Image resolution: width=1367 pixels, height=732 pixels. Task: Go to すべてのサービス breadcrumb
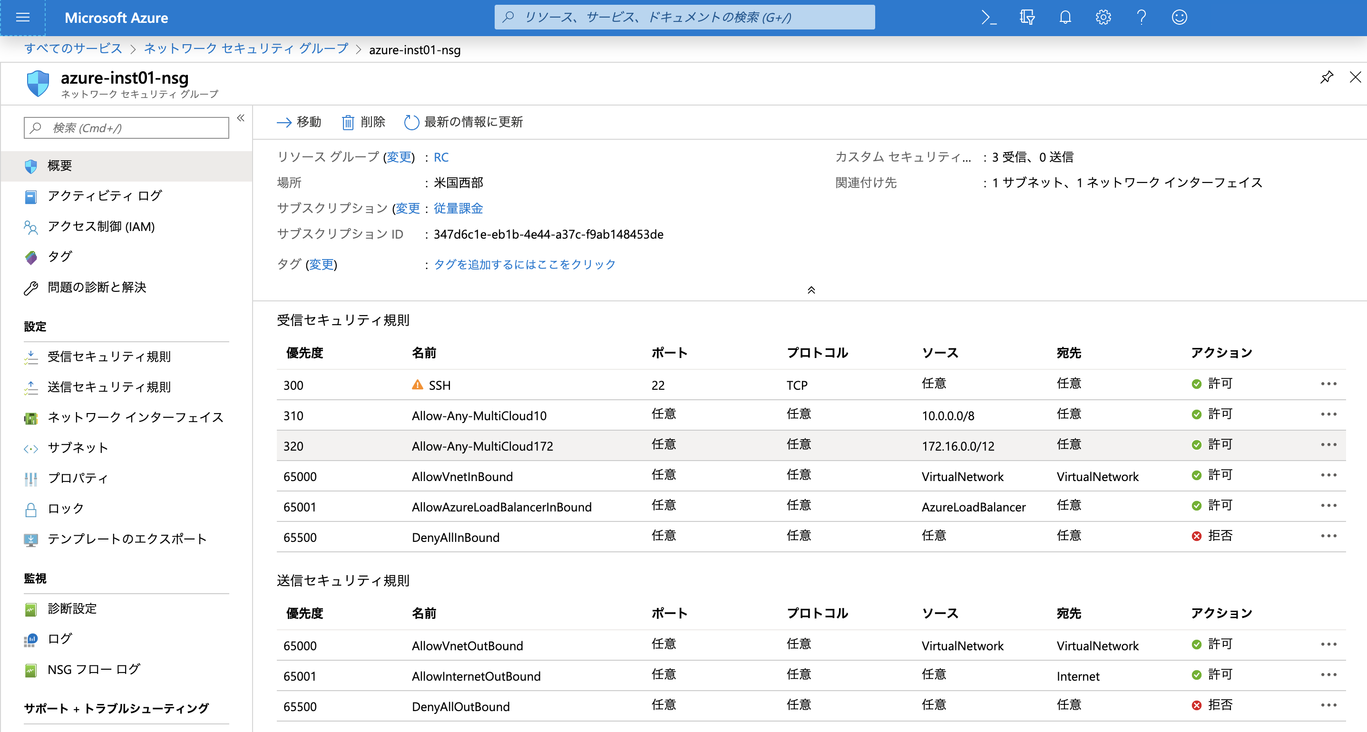(73, 49)
